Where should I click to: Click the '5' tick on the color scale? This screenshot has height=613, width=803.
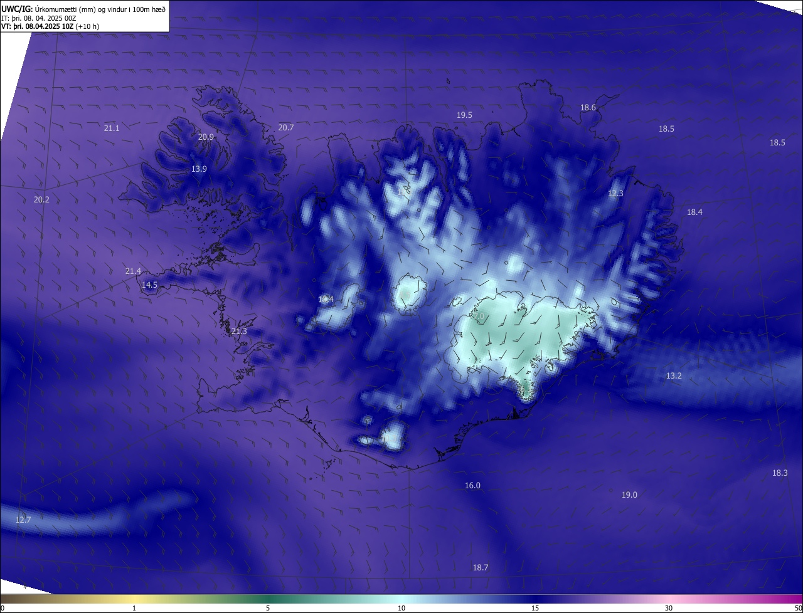[268, 608]
